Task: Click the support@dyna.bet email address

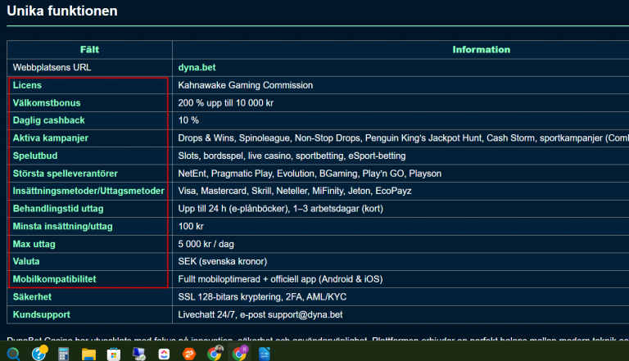Action: pyautogui.click(x=305, y=314)
